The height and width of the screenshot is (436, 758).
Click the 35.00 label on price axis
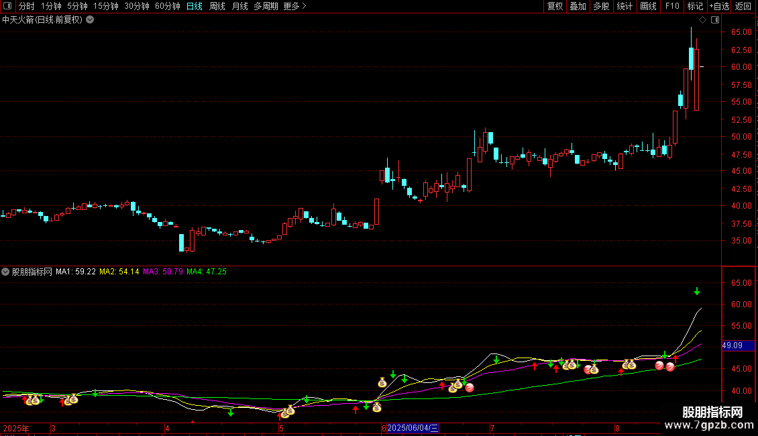pos(741,241)
